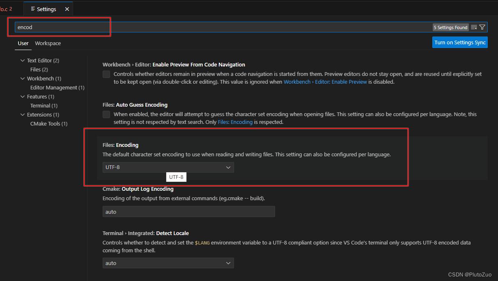Viewport: 498px width, 281px height.
Task: Follow Workbench Editor Enable Preview link
Action: 325,82
